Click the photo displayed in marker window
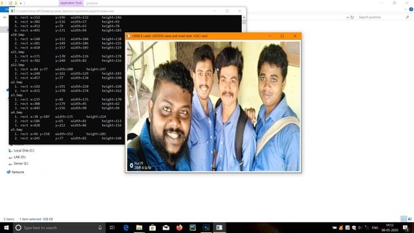 tap(213, 106)
